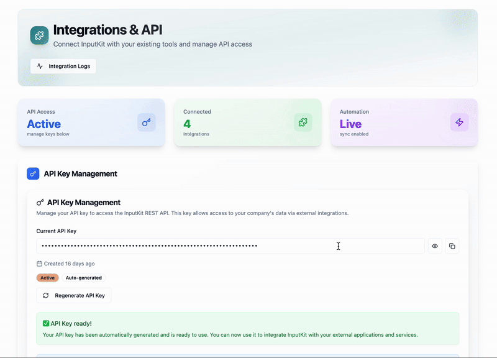Click the Regenerate API Key button

[73, 295]
